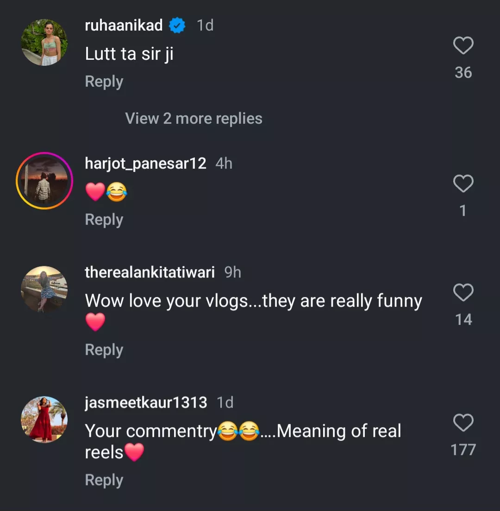Viewport: 500px width, 511px height.
Task: Reply to harjot_panesar12's comment
Action: pos(104,220)
